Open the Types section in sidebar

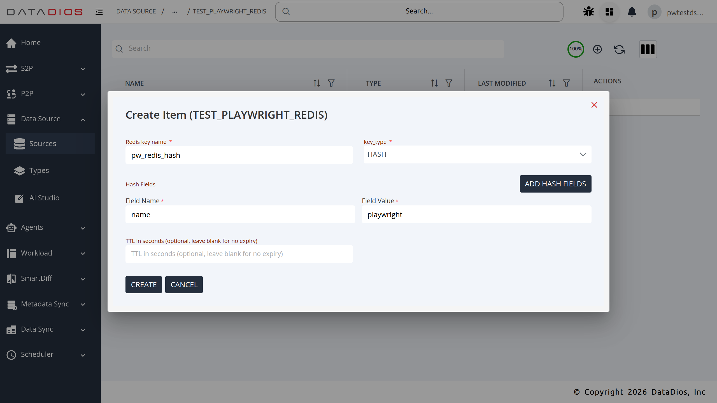click(x=39, y=170)
